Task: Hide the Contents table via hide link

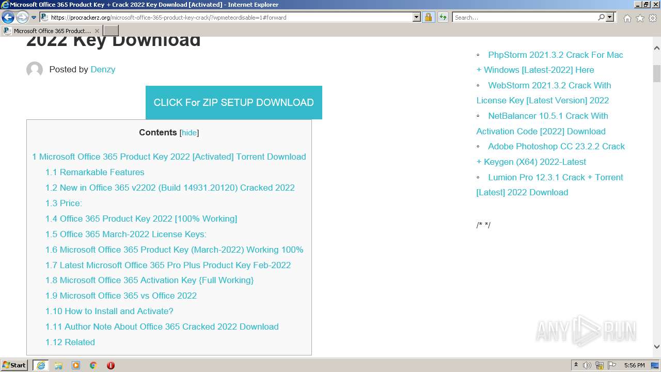Action: click(189, 133)
